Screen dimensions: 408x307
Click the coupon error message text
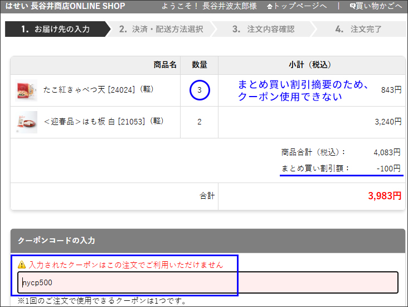[x=126, y=265]
